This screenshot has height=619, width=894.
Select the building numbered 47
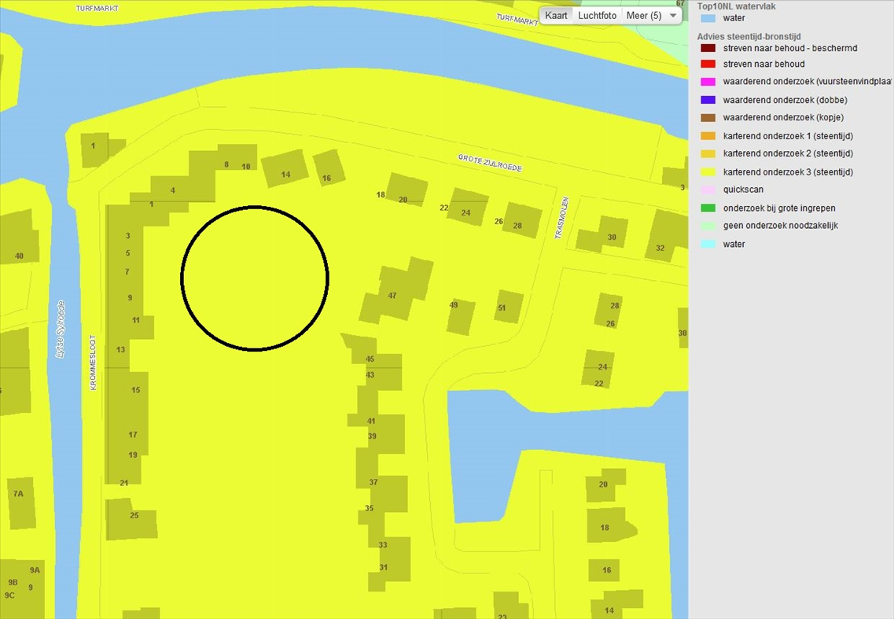[x=397, y=291]
